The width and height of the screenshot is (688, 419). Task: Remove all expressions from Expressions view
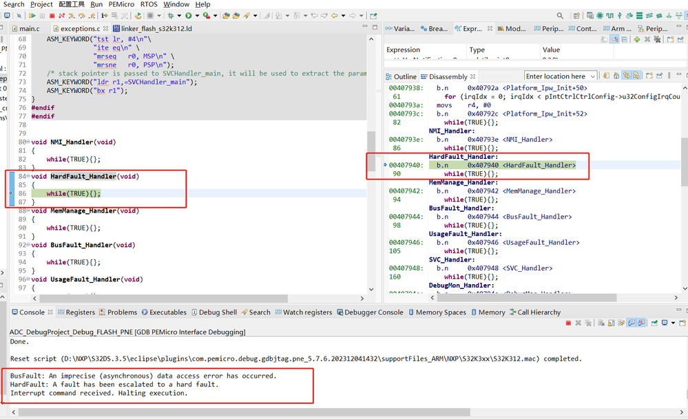tap(658, 39)
